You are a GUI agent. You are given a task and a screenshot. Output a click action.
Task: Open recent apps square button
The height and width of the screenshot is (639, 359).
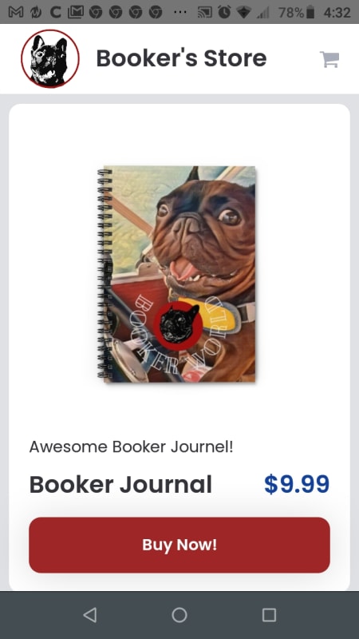[269, 615]
